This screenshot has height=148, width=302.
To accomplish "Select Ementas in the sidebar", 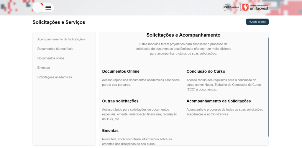I will (x=44, y=68).
